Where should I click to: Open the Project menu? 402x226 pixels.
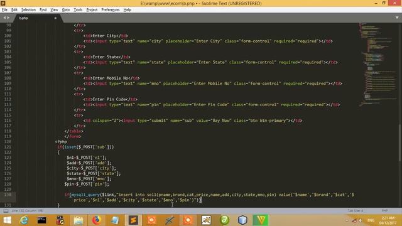tap(92, 10)
